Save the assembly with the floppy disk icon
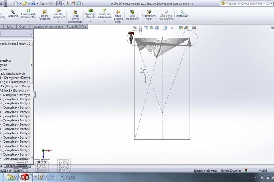The height and width of the screenshot is (182, 274). pyautogui.click(x=33, y=3)
